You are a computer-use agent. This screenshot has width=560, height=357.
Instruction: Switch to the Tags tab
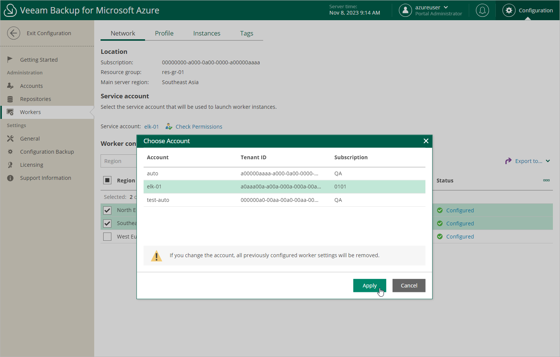pyautogui.click(x=247, y=33)
